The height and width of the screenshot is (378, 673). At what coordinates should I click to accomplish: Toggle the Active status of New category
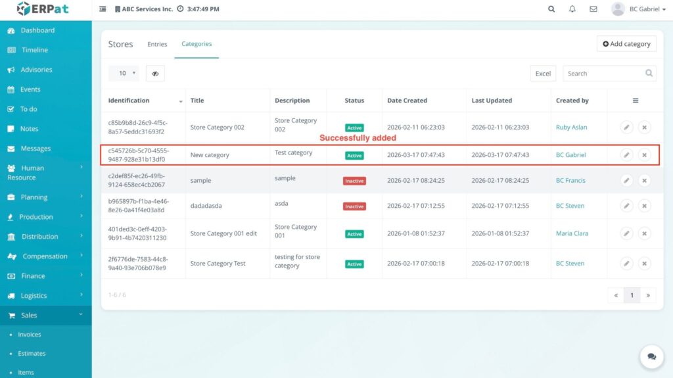coord(354,156)
